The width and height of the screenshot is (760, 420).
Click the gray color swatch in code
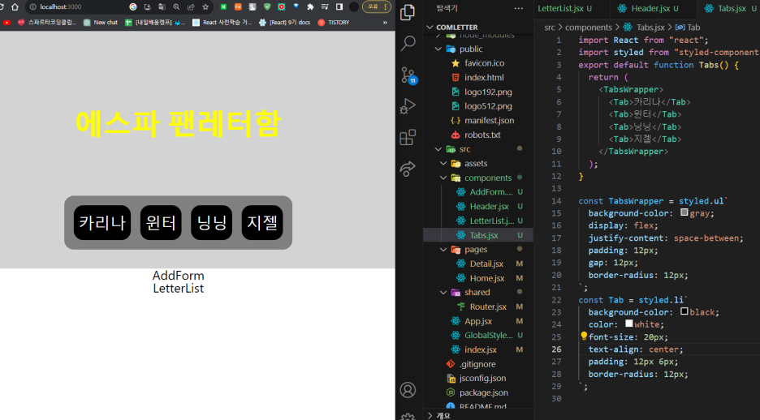click(x=684, y=212)
